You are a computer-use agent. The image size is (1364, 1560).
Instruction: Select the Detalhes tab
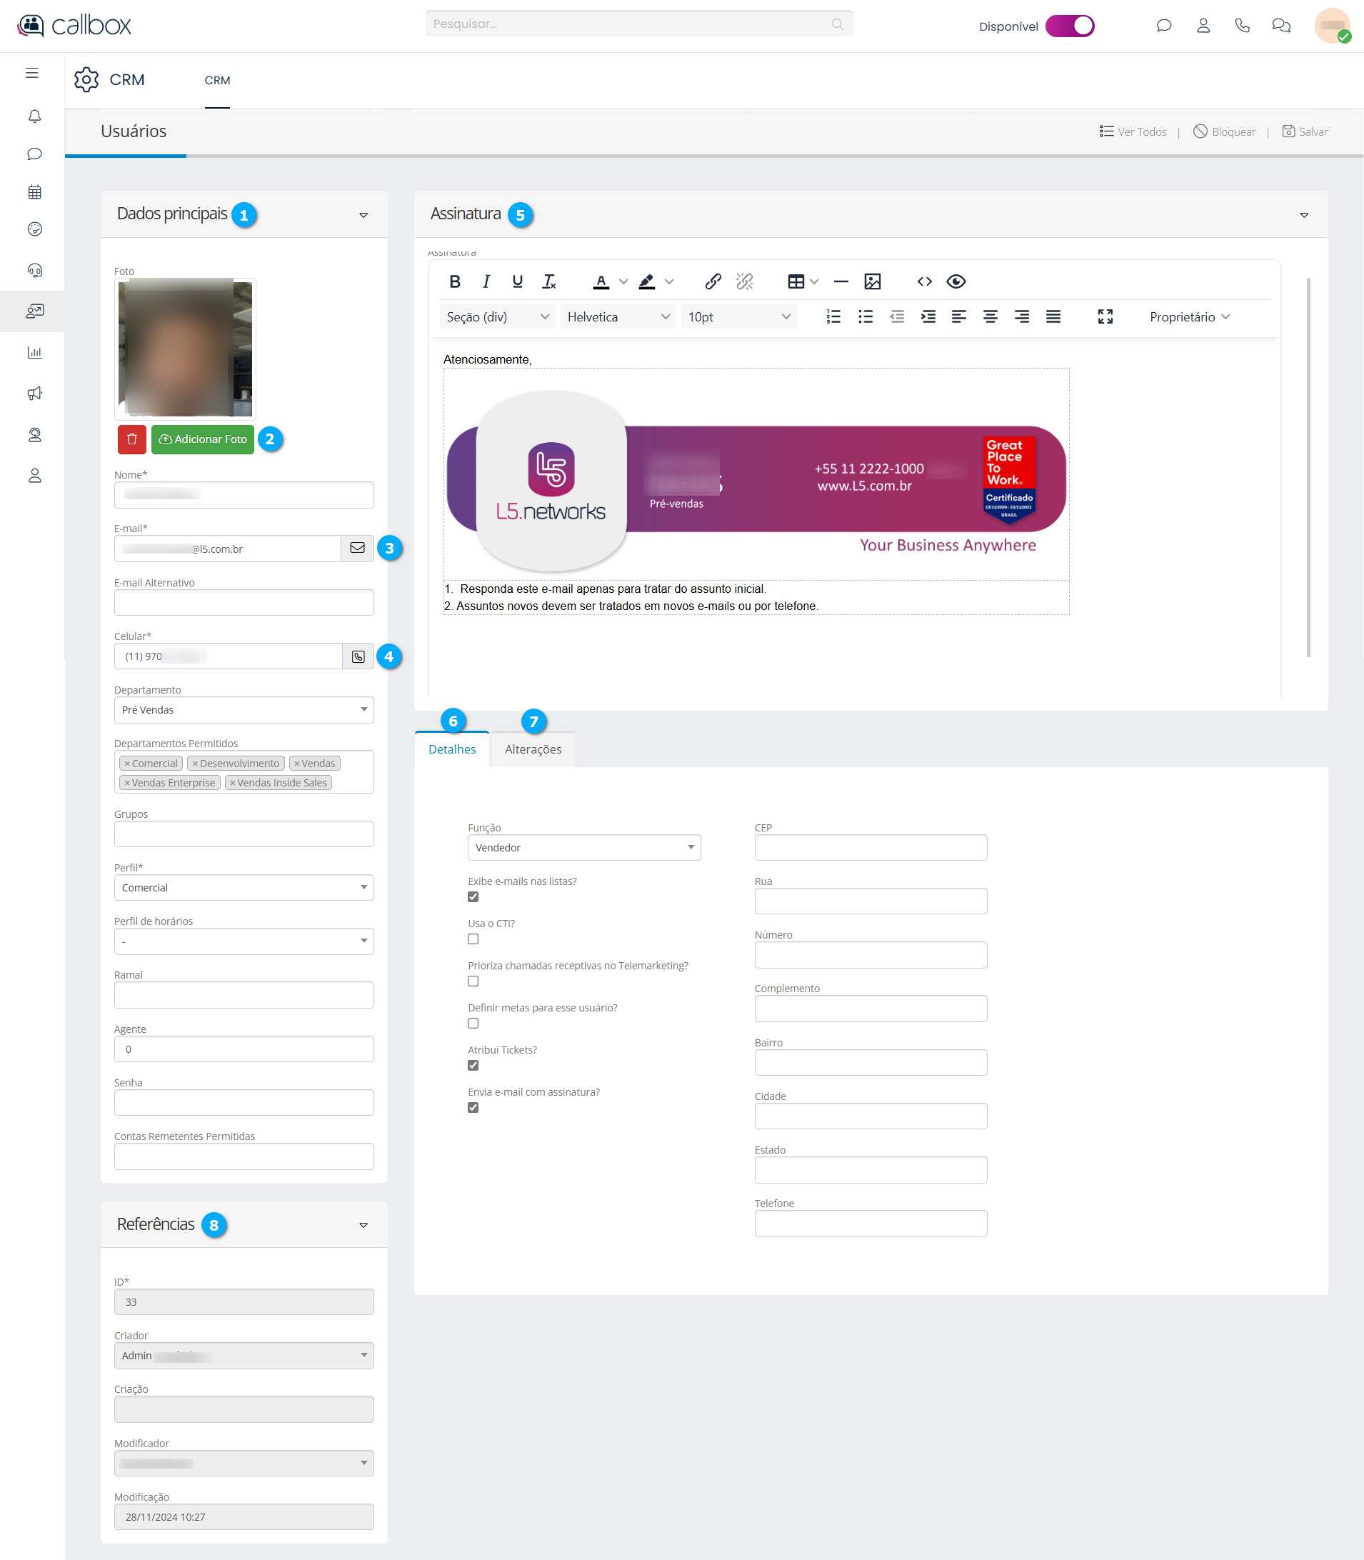[451, 749]
